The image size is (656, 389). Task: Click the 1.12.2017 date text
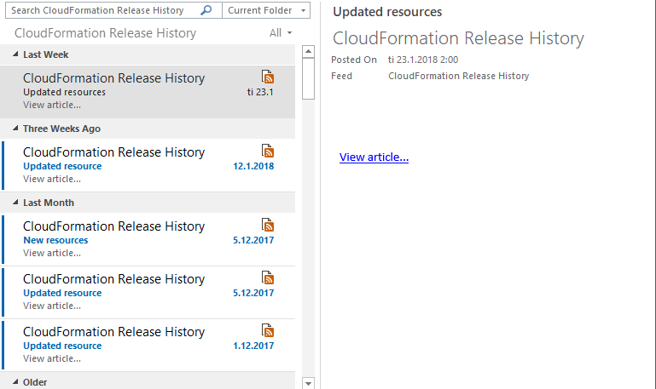pyautogui.click(x=253, y=346)
